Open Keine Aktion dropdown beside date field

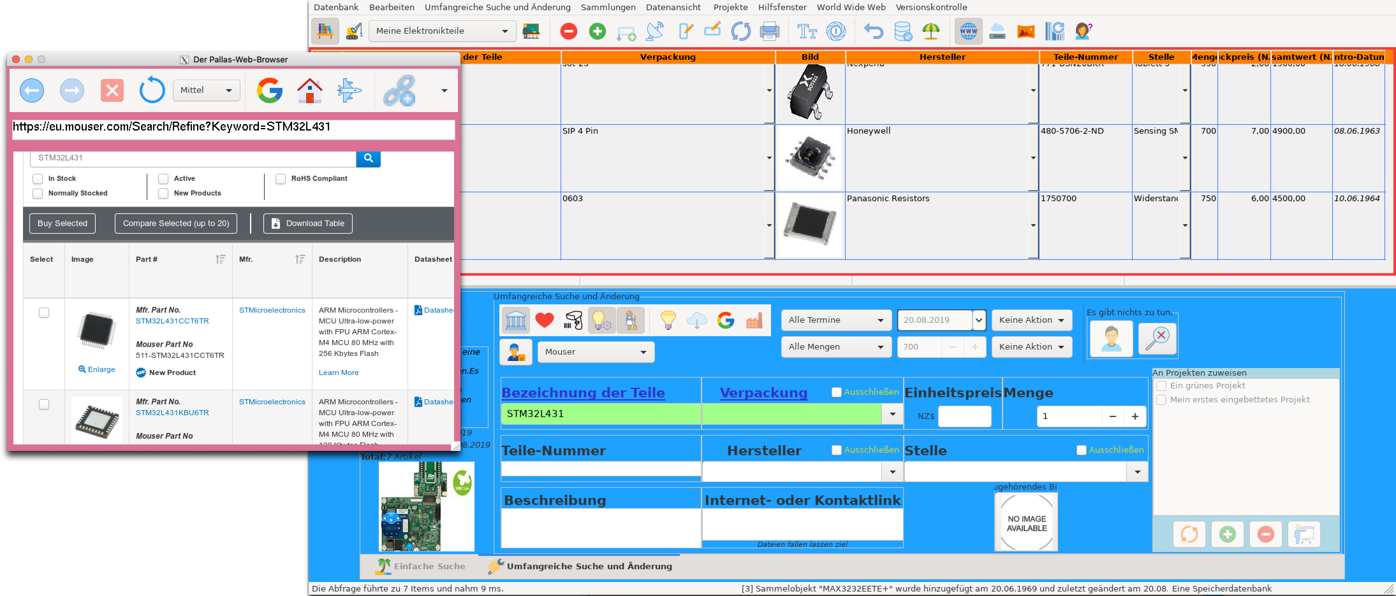point(1032,320)
